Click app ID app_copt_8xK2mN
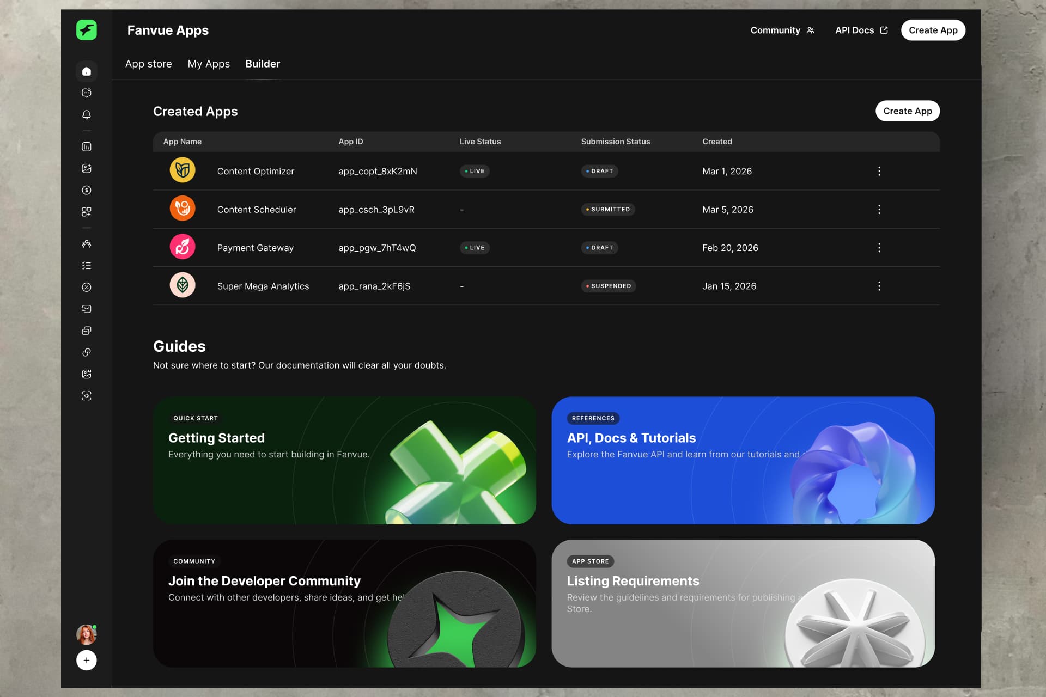The width and height of the screenshot is (1046, 697). [378, 171]
